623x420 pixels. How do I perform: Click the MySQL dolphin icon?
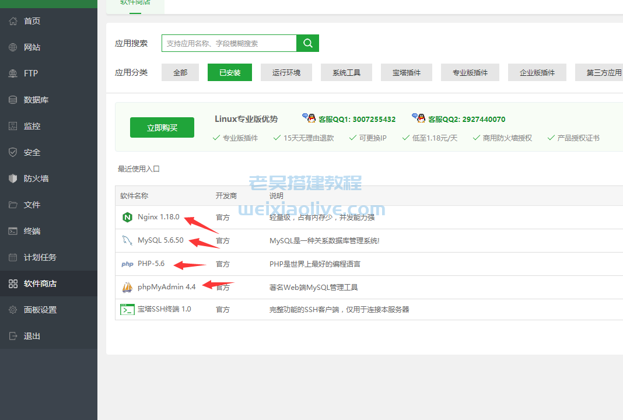[128, 240]
